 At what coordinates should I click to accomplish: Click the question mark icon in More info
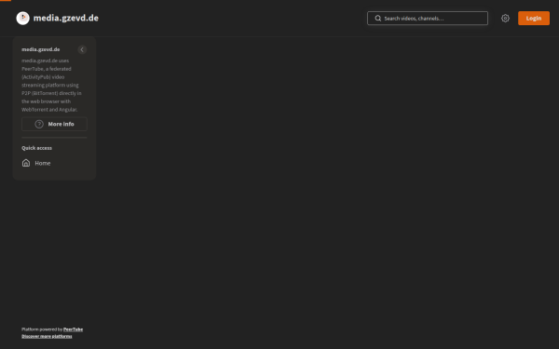(39, 124)
